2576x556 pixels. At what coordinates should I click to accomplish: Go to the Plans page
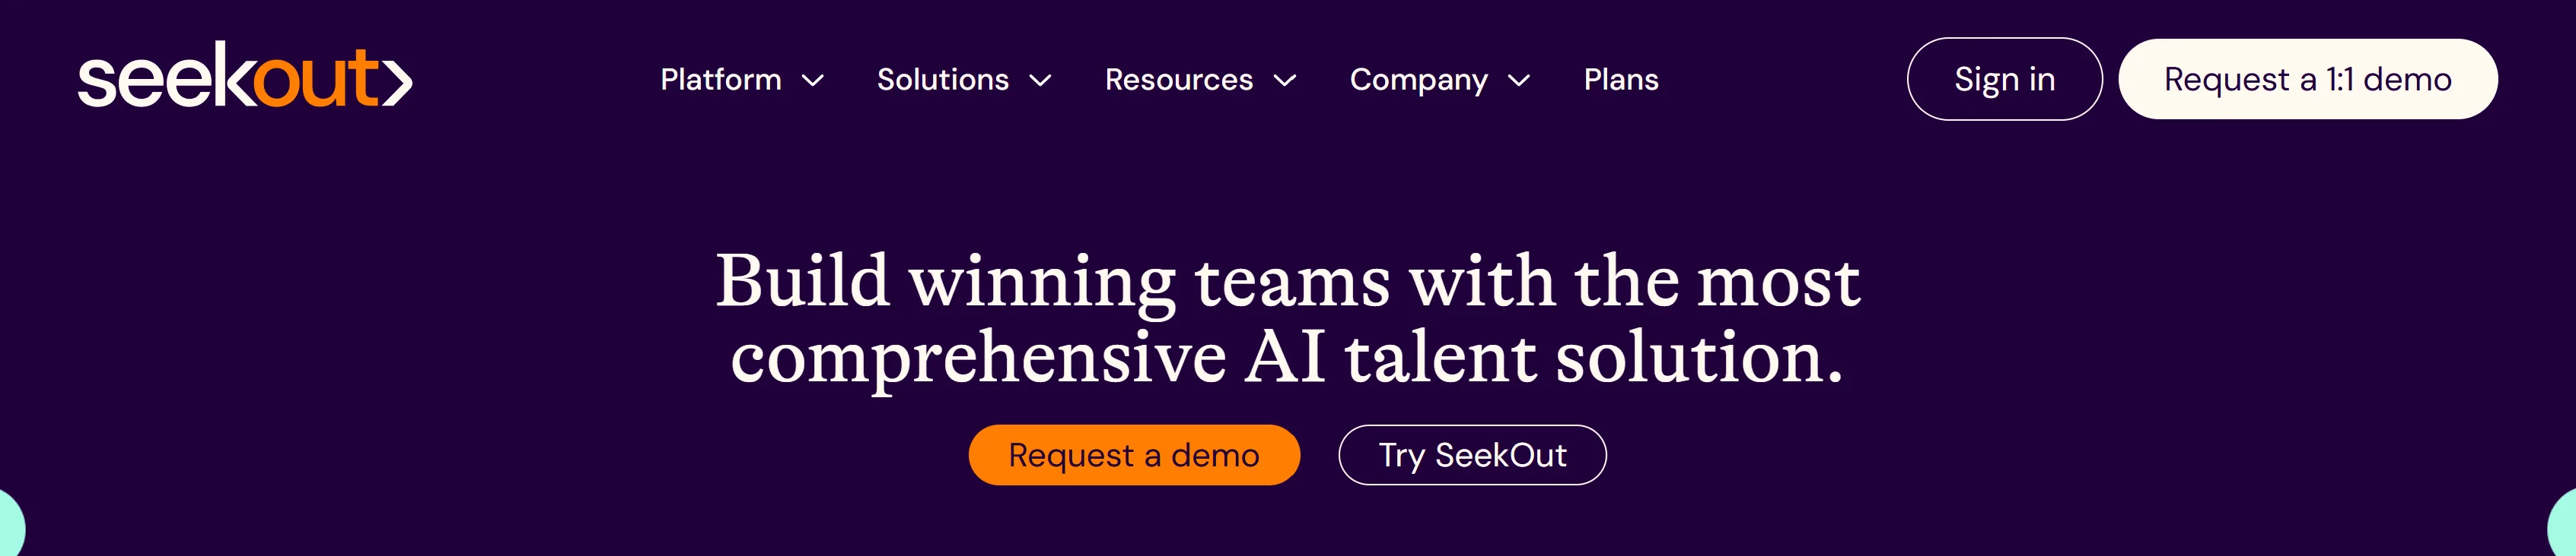(x=1621, y=80)
